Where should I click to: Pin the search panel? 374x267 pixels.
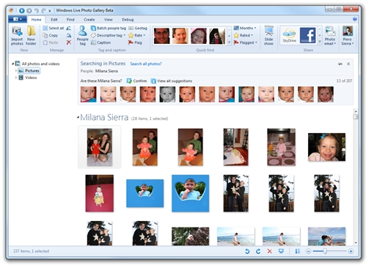point(340,64)
